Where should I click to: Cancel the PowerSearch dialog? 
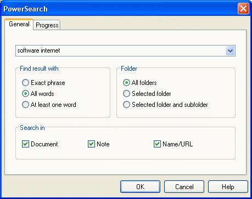pyautogui.click(x=184, y=187)
